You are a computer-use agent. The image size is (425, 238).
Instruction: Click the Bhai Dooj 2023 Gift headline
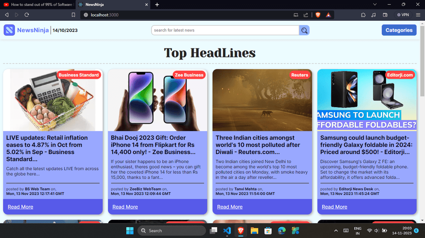point(153,145)
